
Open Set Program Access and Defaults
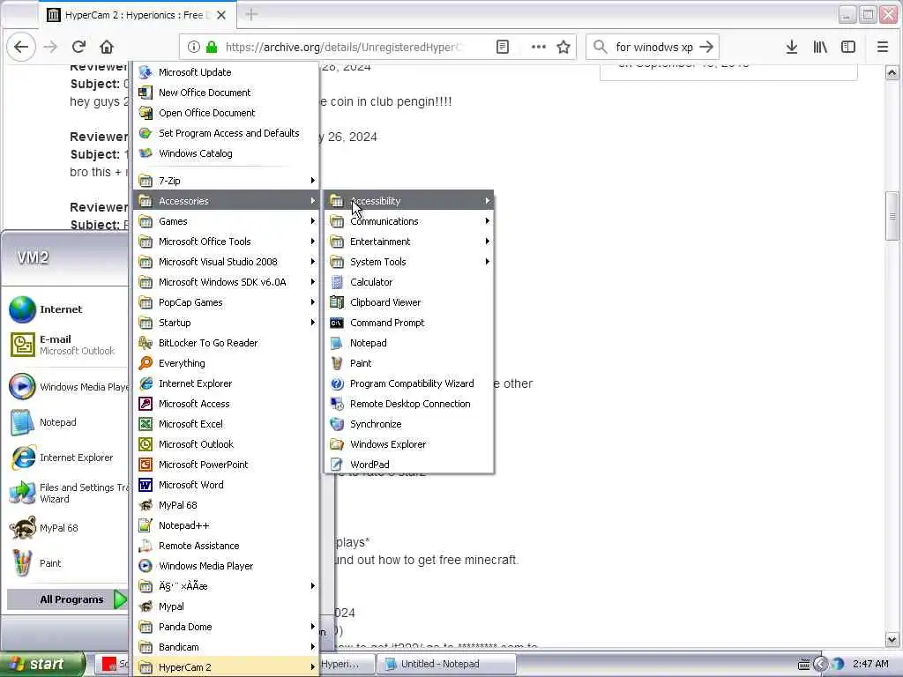tap(227, 133)
